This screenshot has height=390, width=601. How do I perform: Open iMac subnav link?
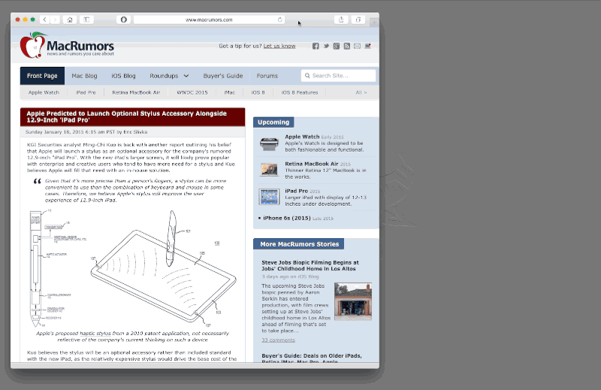coord(230,92)
